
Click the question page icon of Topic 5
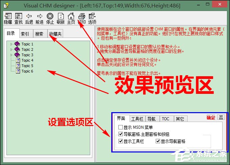[18, 66]
